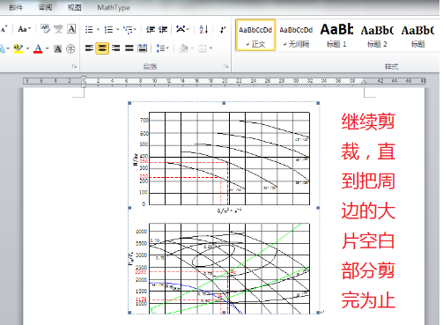Click the top-center crop handle of picture
Screen dimensions: 443x325
pyautogui.click(x=224, y=103)
